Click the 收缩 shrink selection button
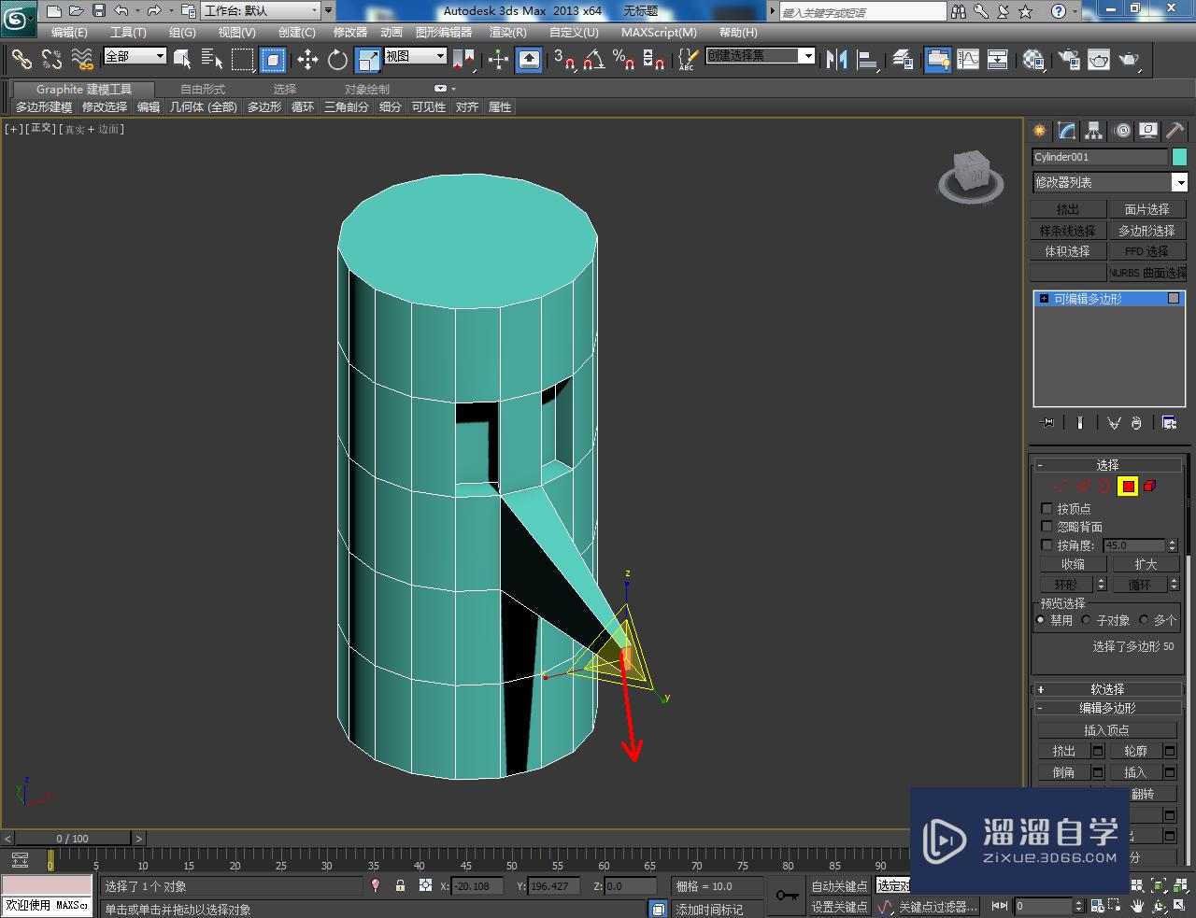 1073,564
